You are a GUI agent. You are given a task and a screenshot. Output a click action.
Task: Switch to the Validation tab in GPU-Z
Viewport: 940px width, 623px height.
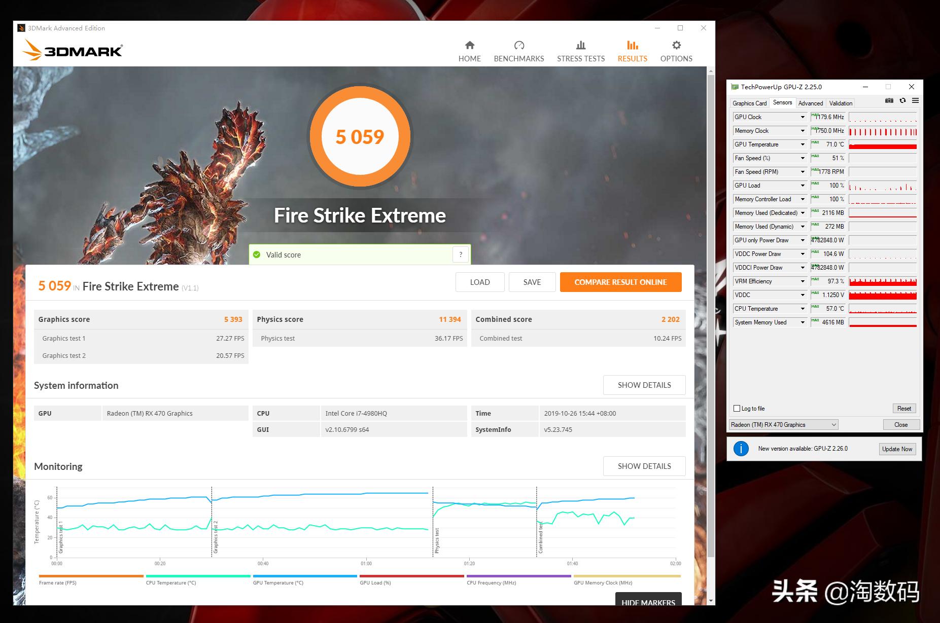click(x=840, y=103)
